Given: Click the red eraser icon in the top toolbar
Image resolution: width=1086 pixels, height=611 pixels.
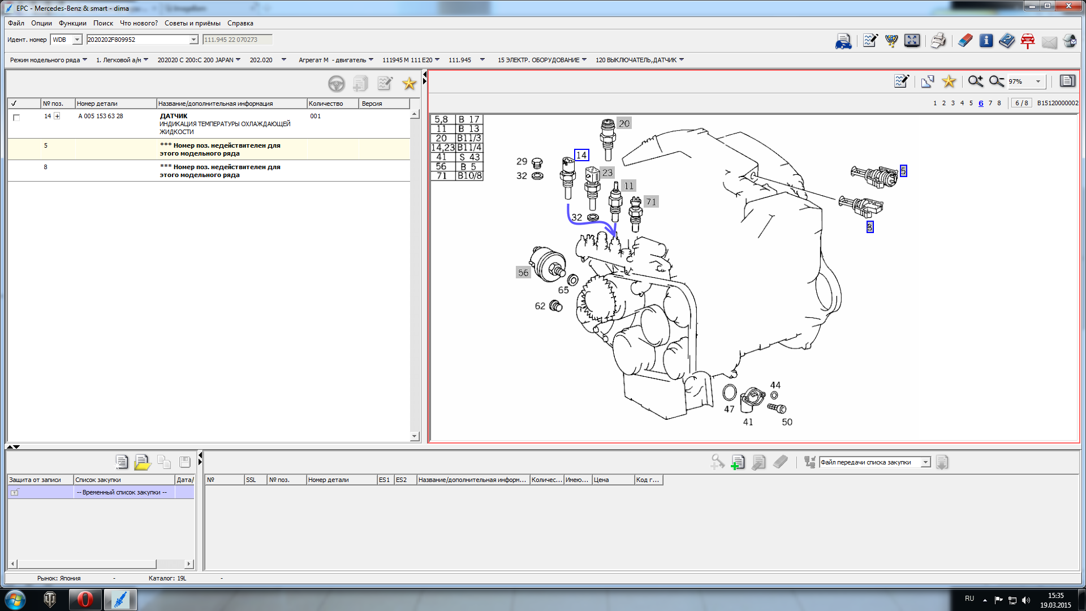Looking at the screenshot, I should (965, 41).
